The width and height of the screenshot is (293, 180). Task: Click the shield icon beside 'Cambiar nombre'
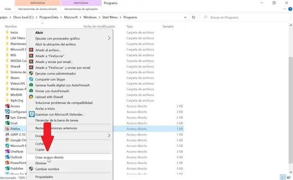point(31,169)
